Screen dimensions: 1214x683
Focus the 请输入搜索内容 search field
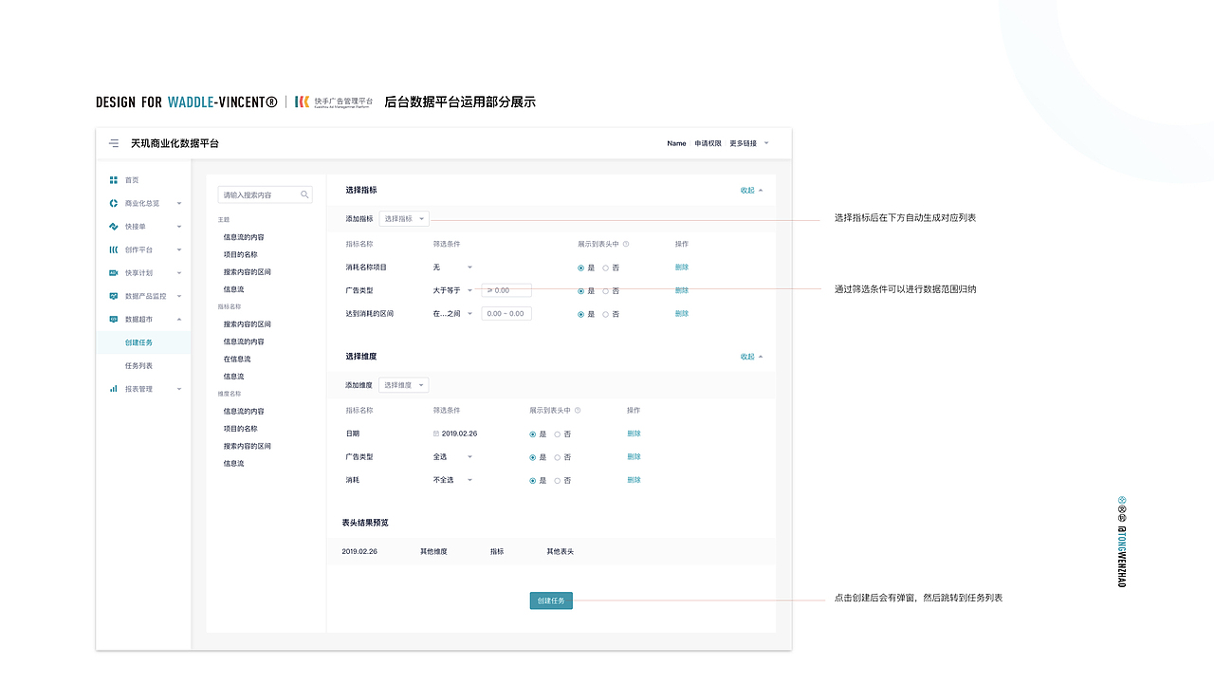click(266, 194)
